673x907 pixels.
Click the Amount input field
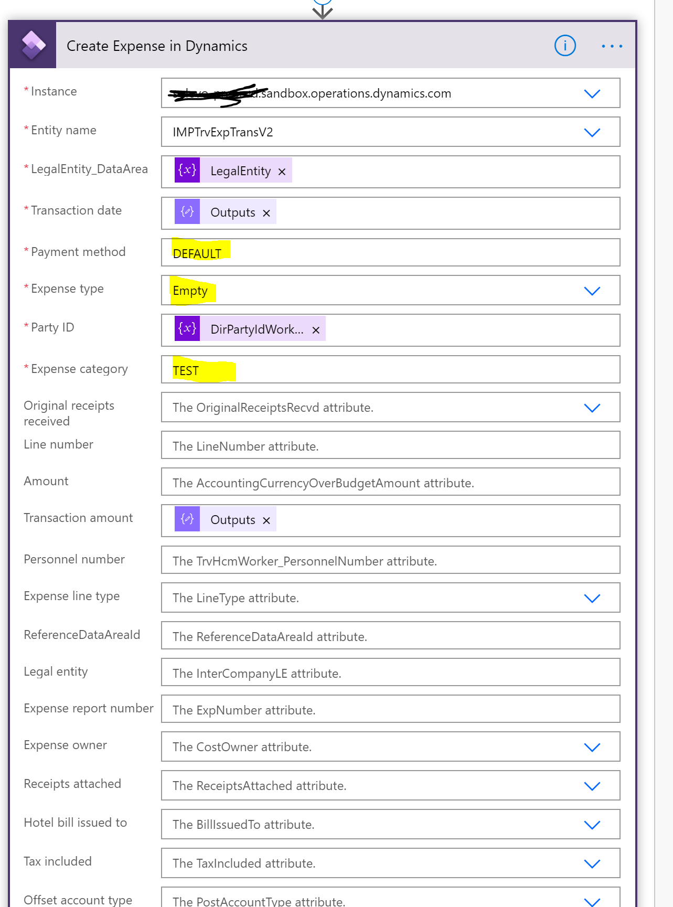point(390,482)
